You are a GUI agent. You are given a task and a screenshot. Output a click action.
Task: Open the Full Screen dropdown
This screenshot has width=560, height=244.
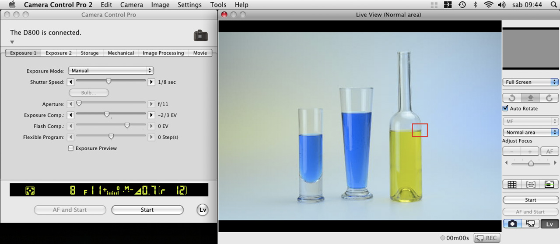(530, 82)
